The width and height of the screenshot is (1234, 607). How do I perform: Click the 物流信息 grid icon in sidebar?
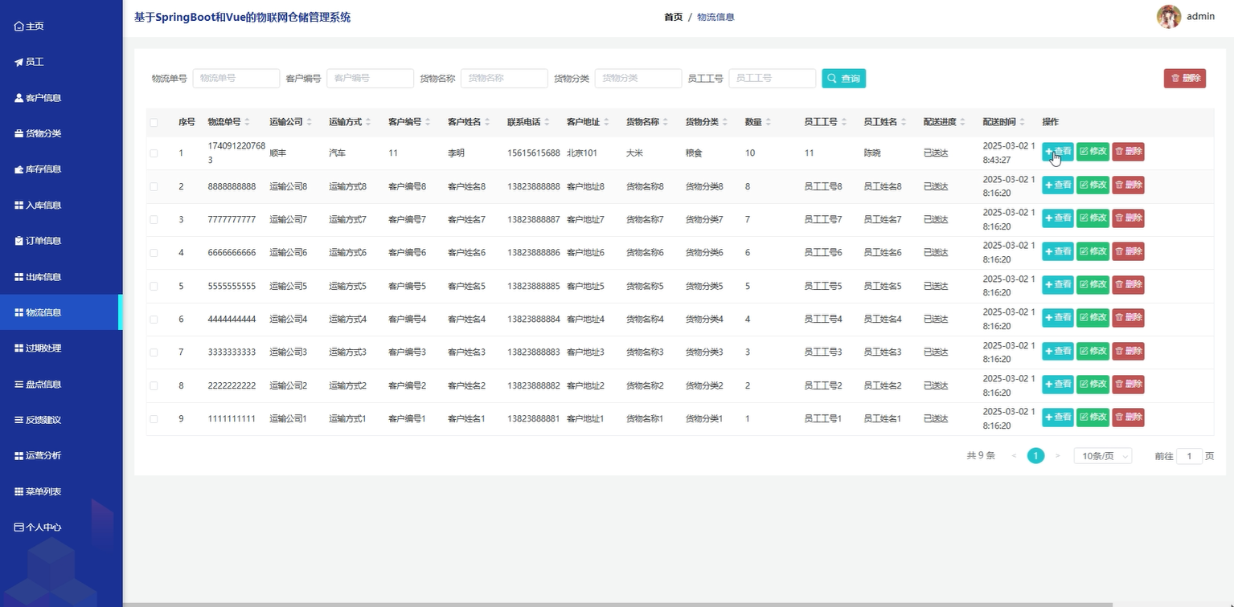19,312
